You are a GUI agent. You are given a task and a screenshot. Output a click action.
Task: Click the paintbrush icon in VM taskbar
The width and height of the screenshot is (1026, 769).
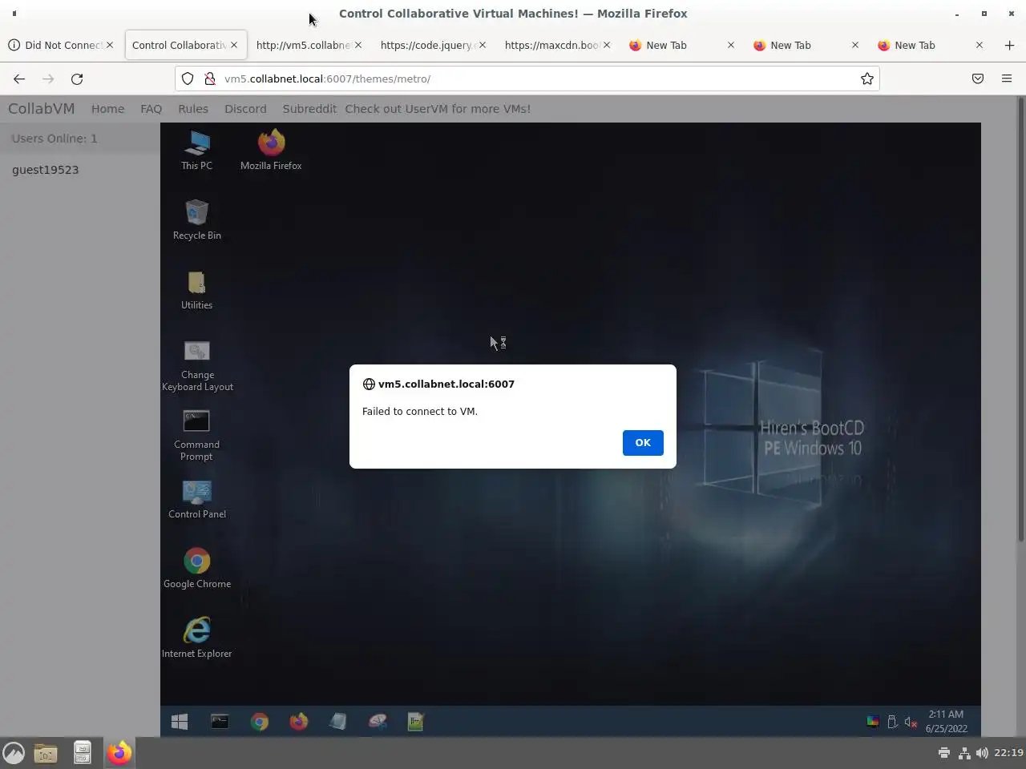tap(378, 722)
